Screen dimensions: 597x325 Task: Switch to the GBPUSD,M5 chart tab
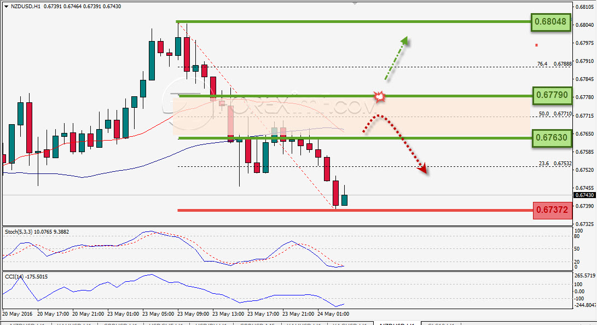(x=256, y=324)
